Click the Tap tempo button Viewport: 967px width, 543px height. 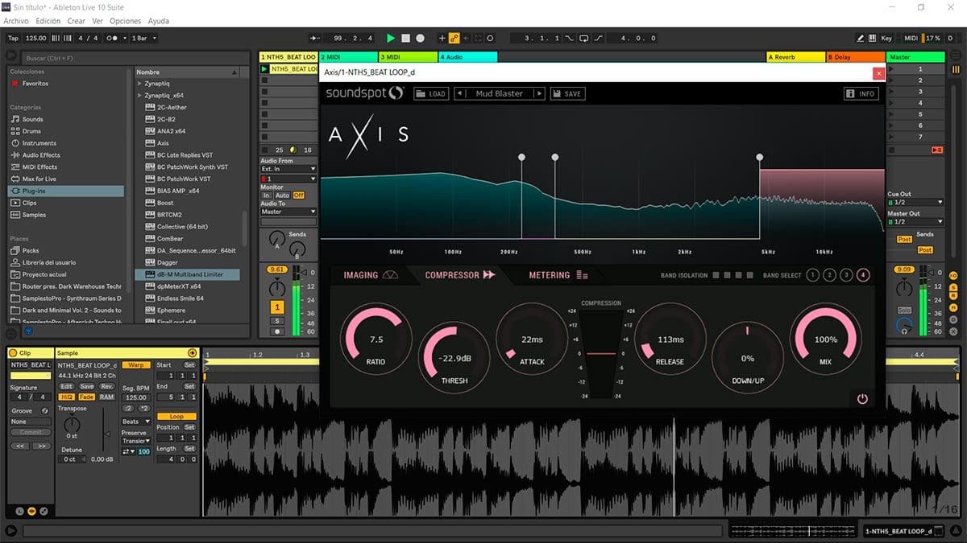click(13, 38)
